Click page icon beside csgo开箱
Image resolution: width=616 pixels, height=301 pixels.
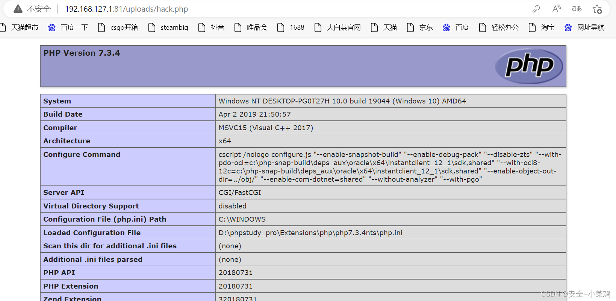(101, 27)
